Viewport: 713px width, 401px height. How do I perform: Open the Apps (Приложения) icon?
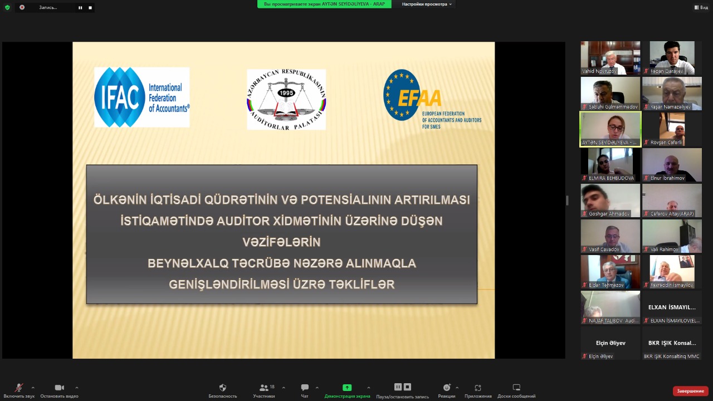pyautogui.click(x=477, y=388)
